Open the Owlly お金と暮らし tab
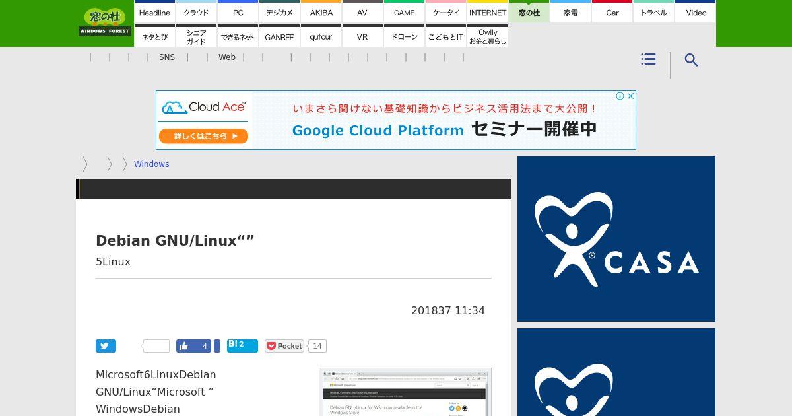The width and height of the screenshot is (792, 416). pyautogui.click(x=487, y=36)
